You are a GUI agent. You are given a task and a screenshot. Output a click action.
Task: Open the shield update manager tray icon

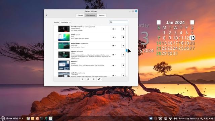click(x=160, y=118)
